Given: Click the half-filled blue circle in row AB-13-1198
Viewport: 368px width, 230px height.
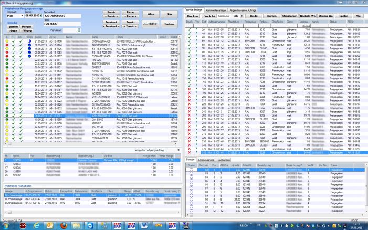Looking at the screenshot, I should pos(29,41).
